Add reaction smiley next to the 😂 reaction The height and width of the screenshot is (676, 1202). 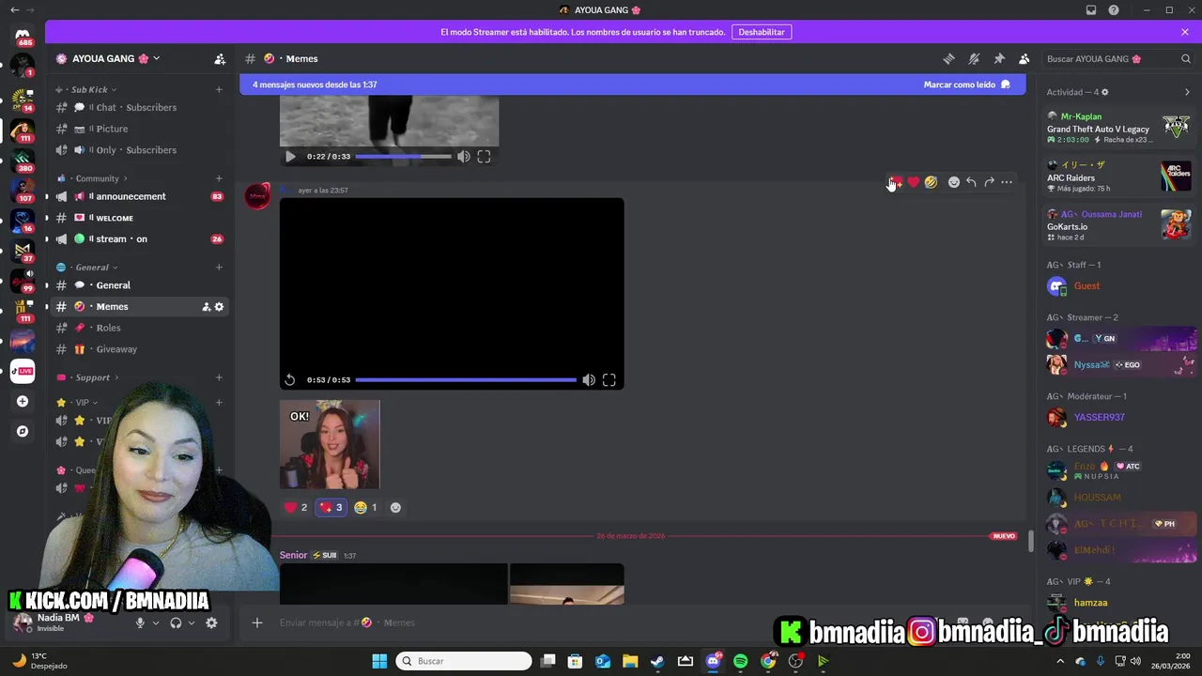395,507
